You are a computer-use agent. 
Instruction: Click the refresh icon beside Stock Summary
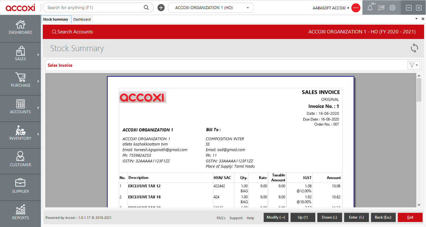[414, 48]
